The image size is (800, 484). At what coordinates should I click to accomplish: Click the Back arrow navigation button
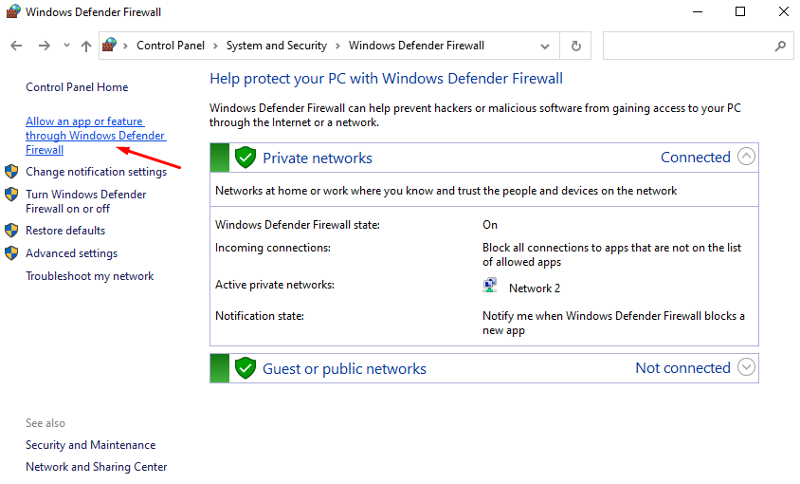[x=16, y=46]
